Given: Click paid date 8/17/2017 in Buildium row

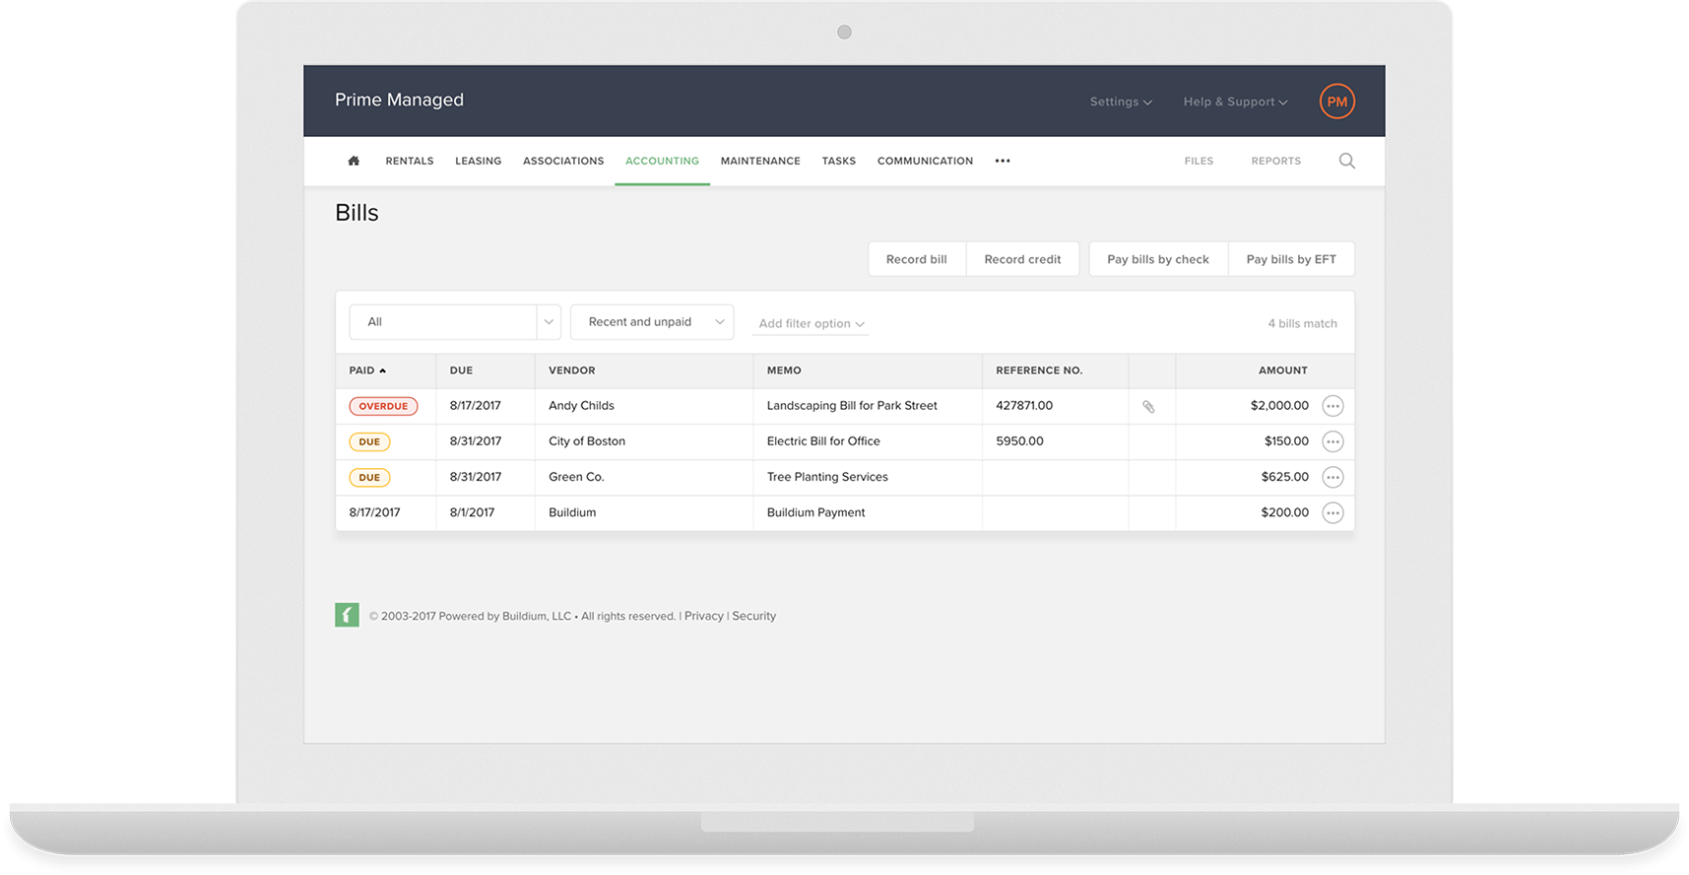Looking at the screenshot, I should coord(374,512).
